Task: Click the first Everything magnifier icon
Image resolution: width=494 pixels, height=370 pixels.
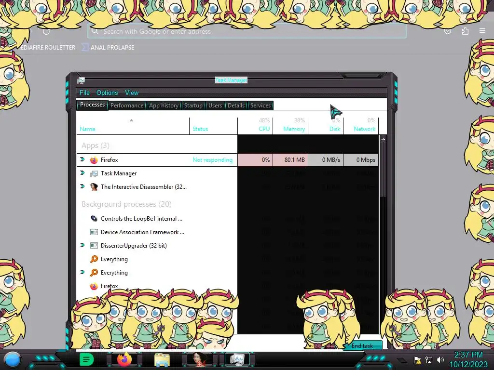Action: click(94, 259)
